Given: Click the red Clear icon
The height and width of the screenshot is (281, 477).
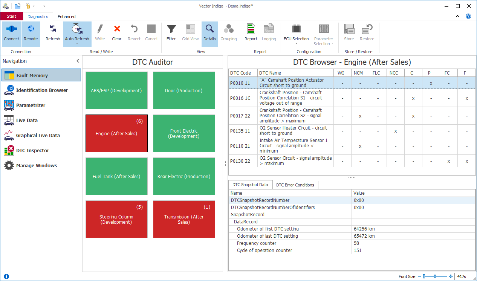Looking at the screenshot, I should [117, 29].
